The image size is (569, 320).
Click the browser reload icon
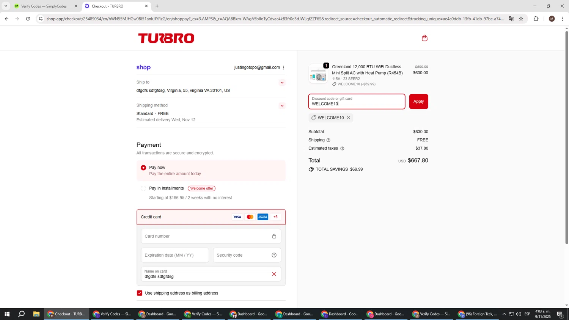click(28, 19)
